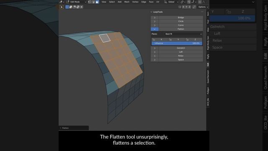Run the Space tool
Viewport: 268px width, 151px height.
point(181,60)
